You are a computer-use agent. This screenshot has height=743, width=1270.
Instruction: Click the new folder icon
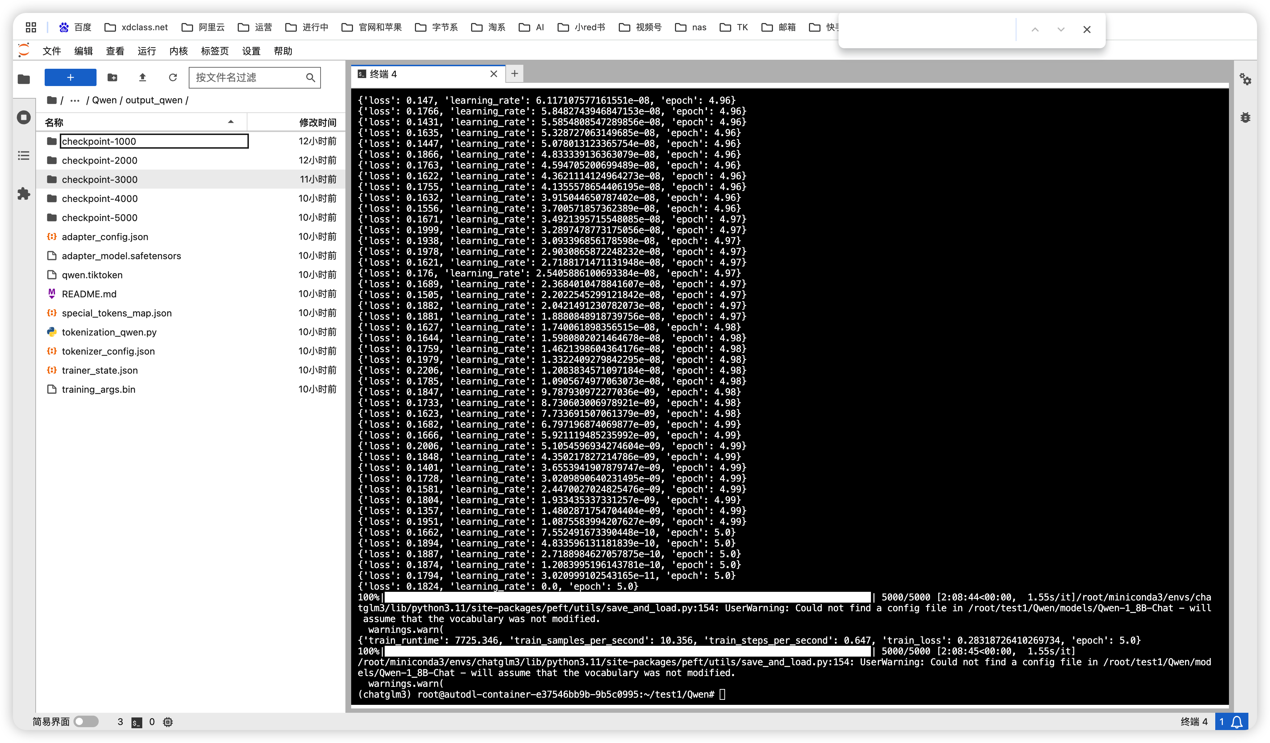(112, 77)
